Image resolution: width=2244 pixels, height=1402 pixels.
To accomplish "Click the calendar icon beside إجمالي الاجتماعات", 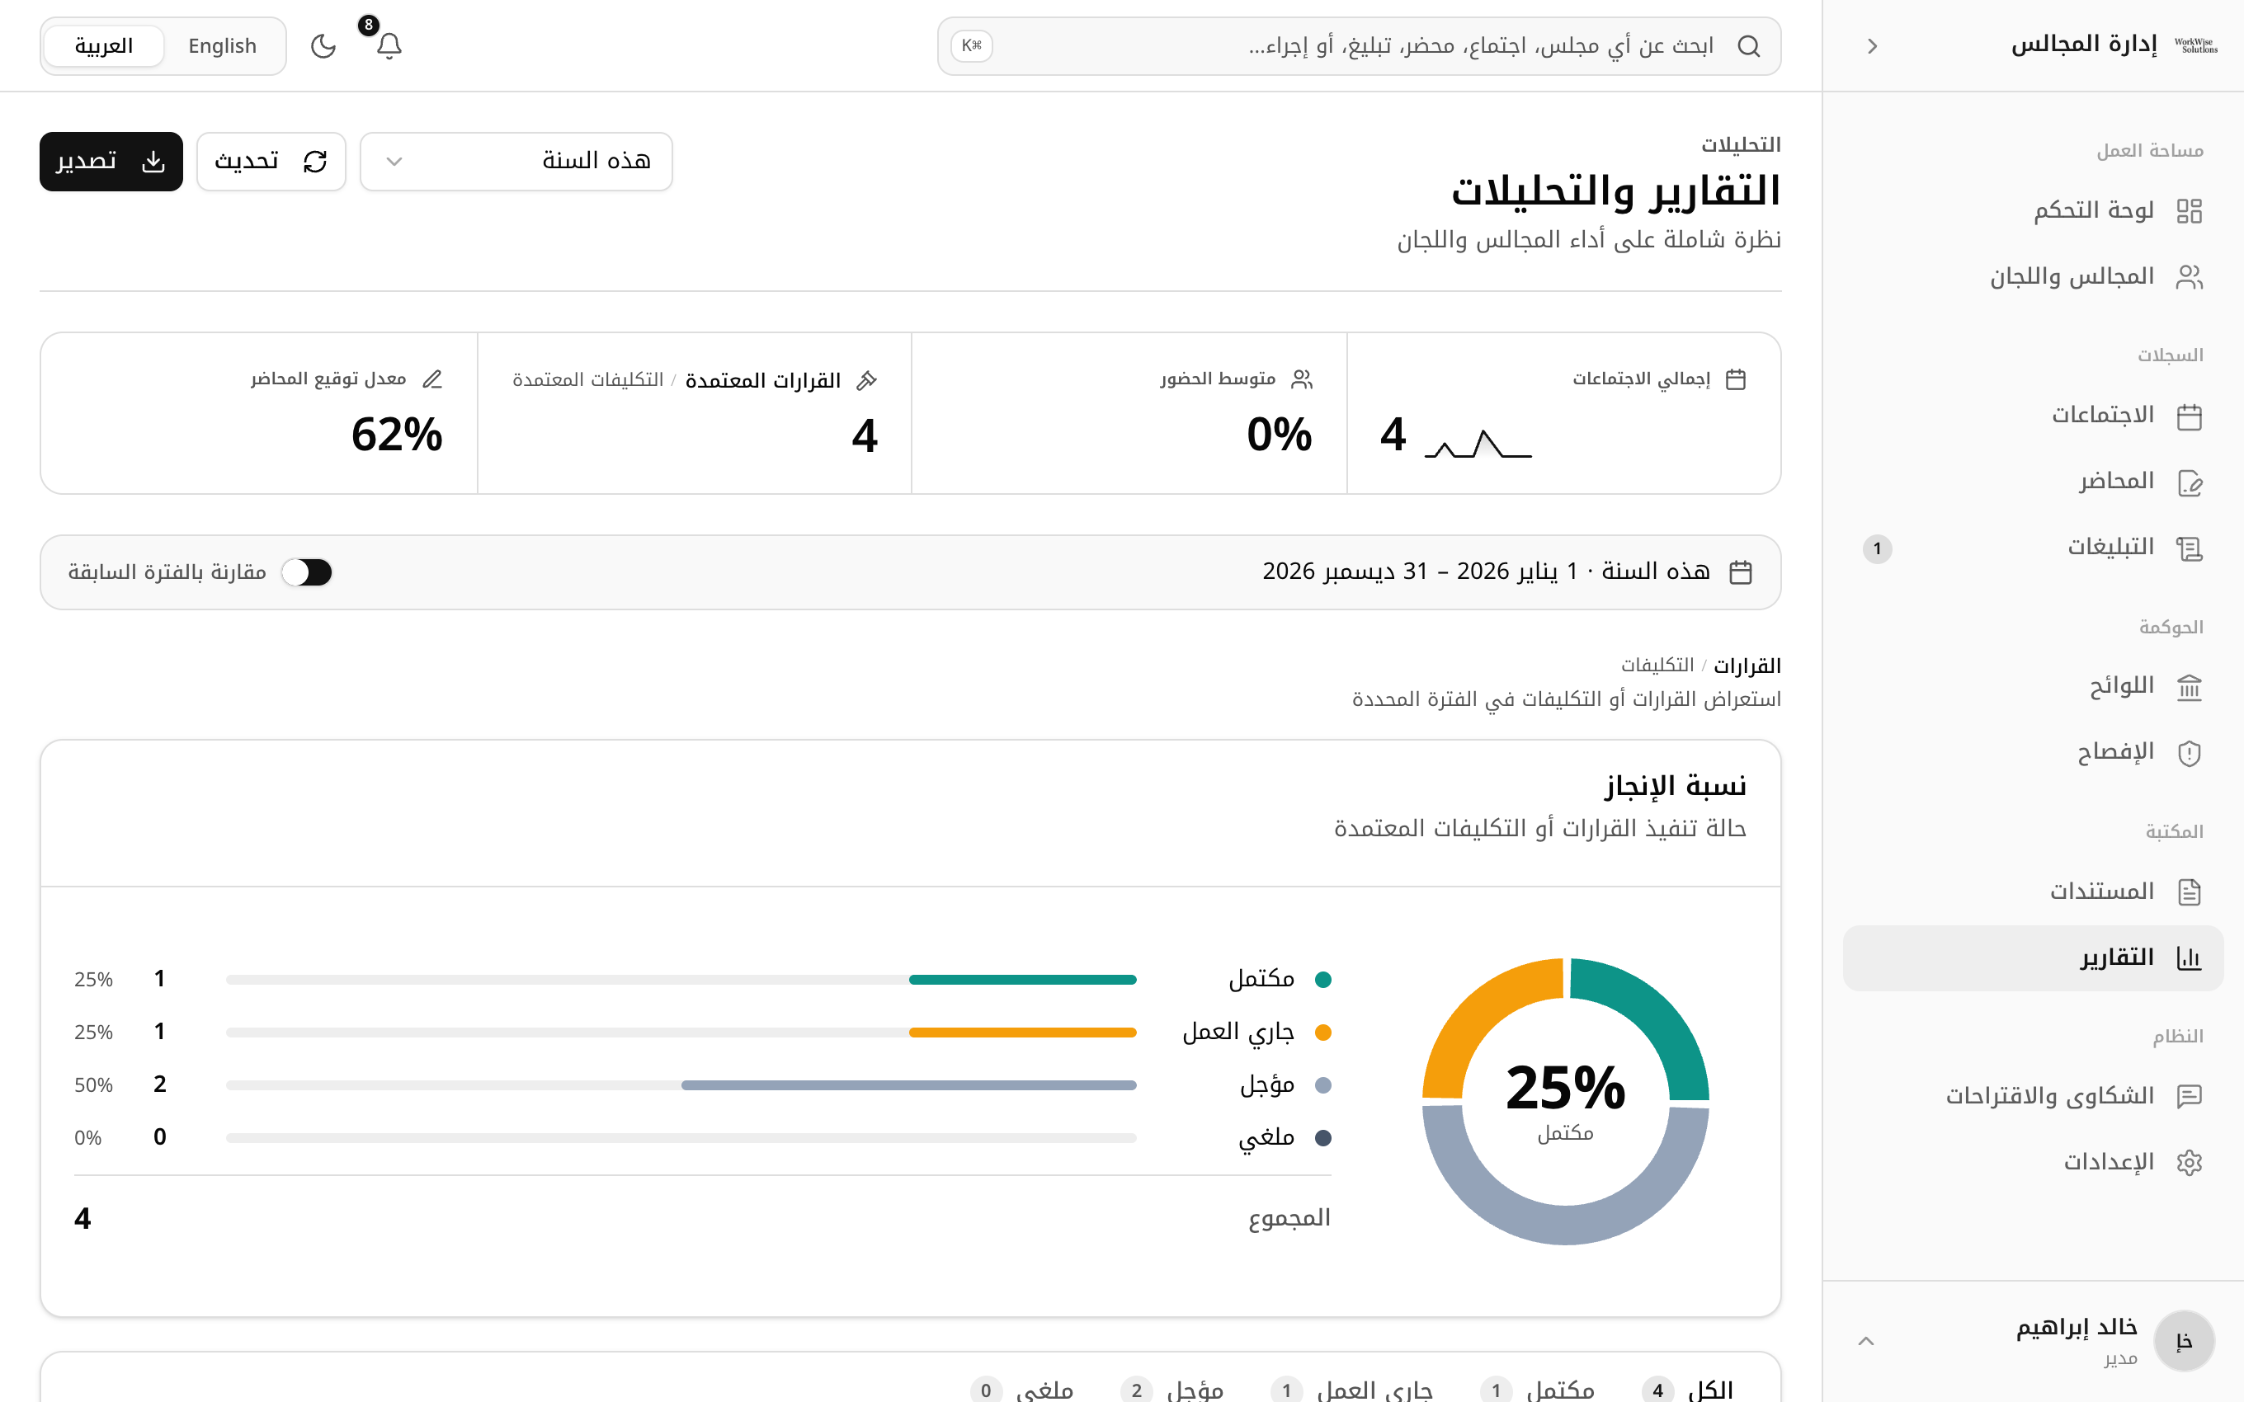I will [x=1736, y=379].
